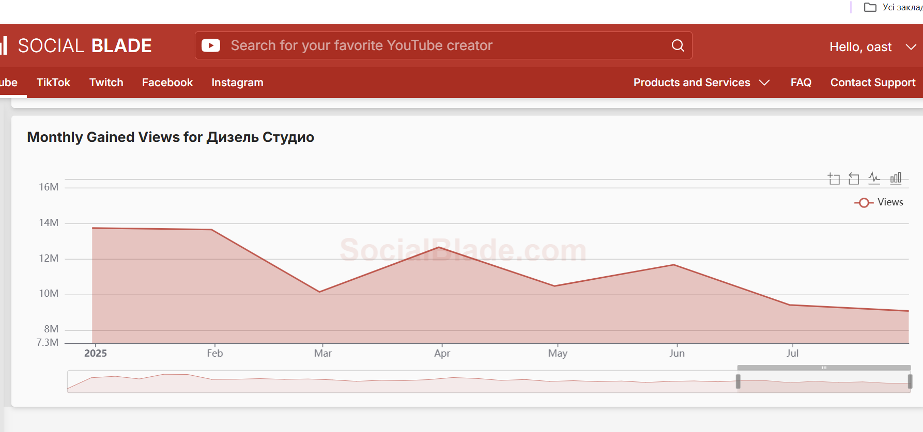Focus the YouTube creator search field
Viewport: 923px width, 432px height.
pos(443,45)
